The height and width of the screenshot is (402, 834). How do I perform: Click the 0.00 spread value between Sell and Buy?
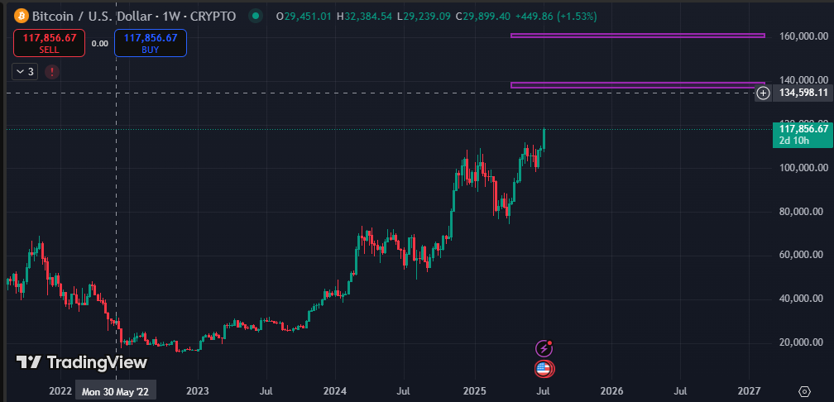coord(99,44)
